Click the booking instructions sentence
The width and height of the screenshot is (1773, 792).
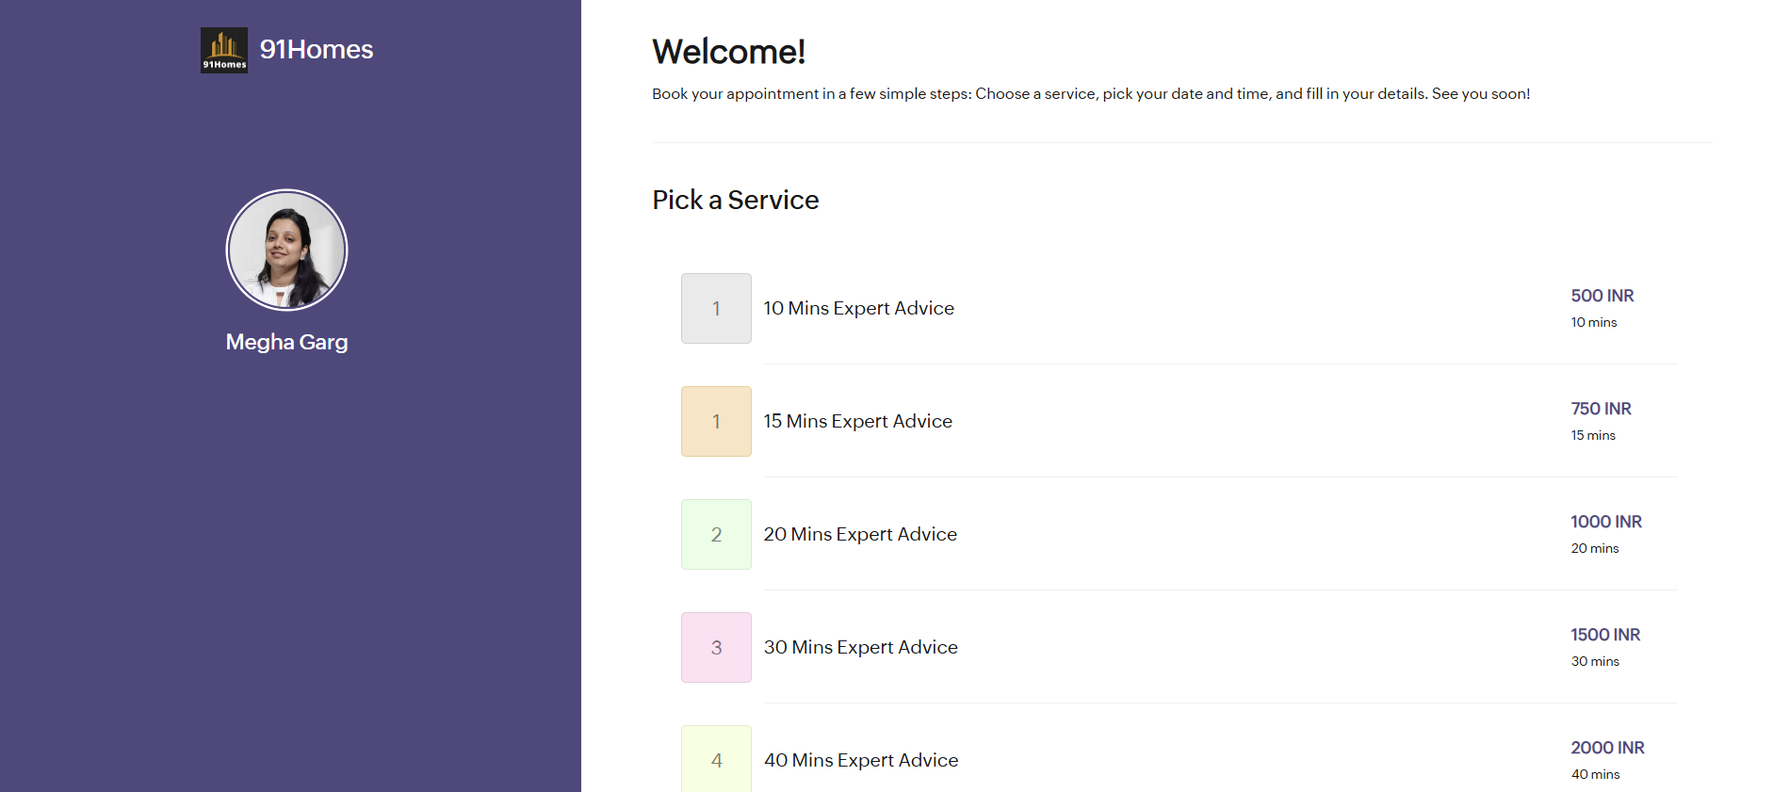pos(1091,94)
